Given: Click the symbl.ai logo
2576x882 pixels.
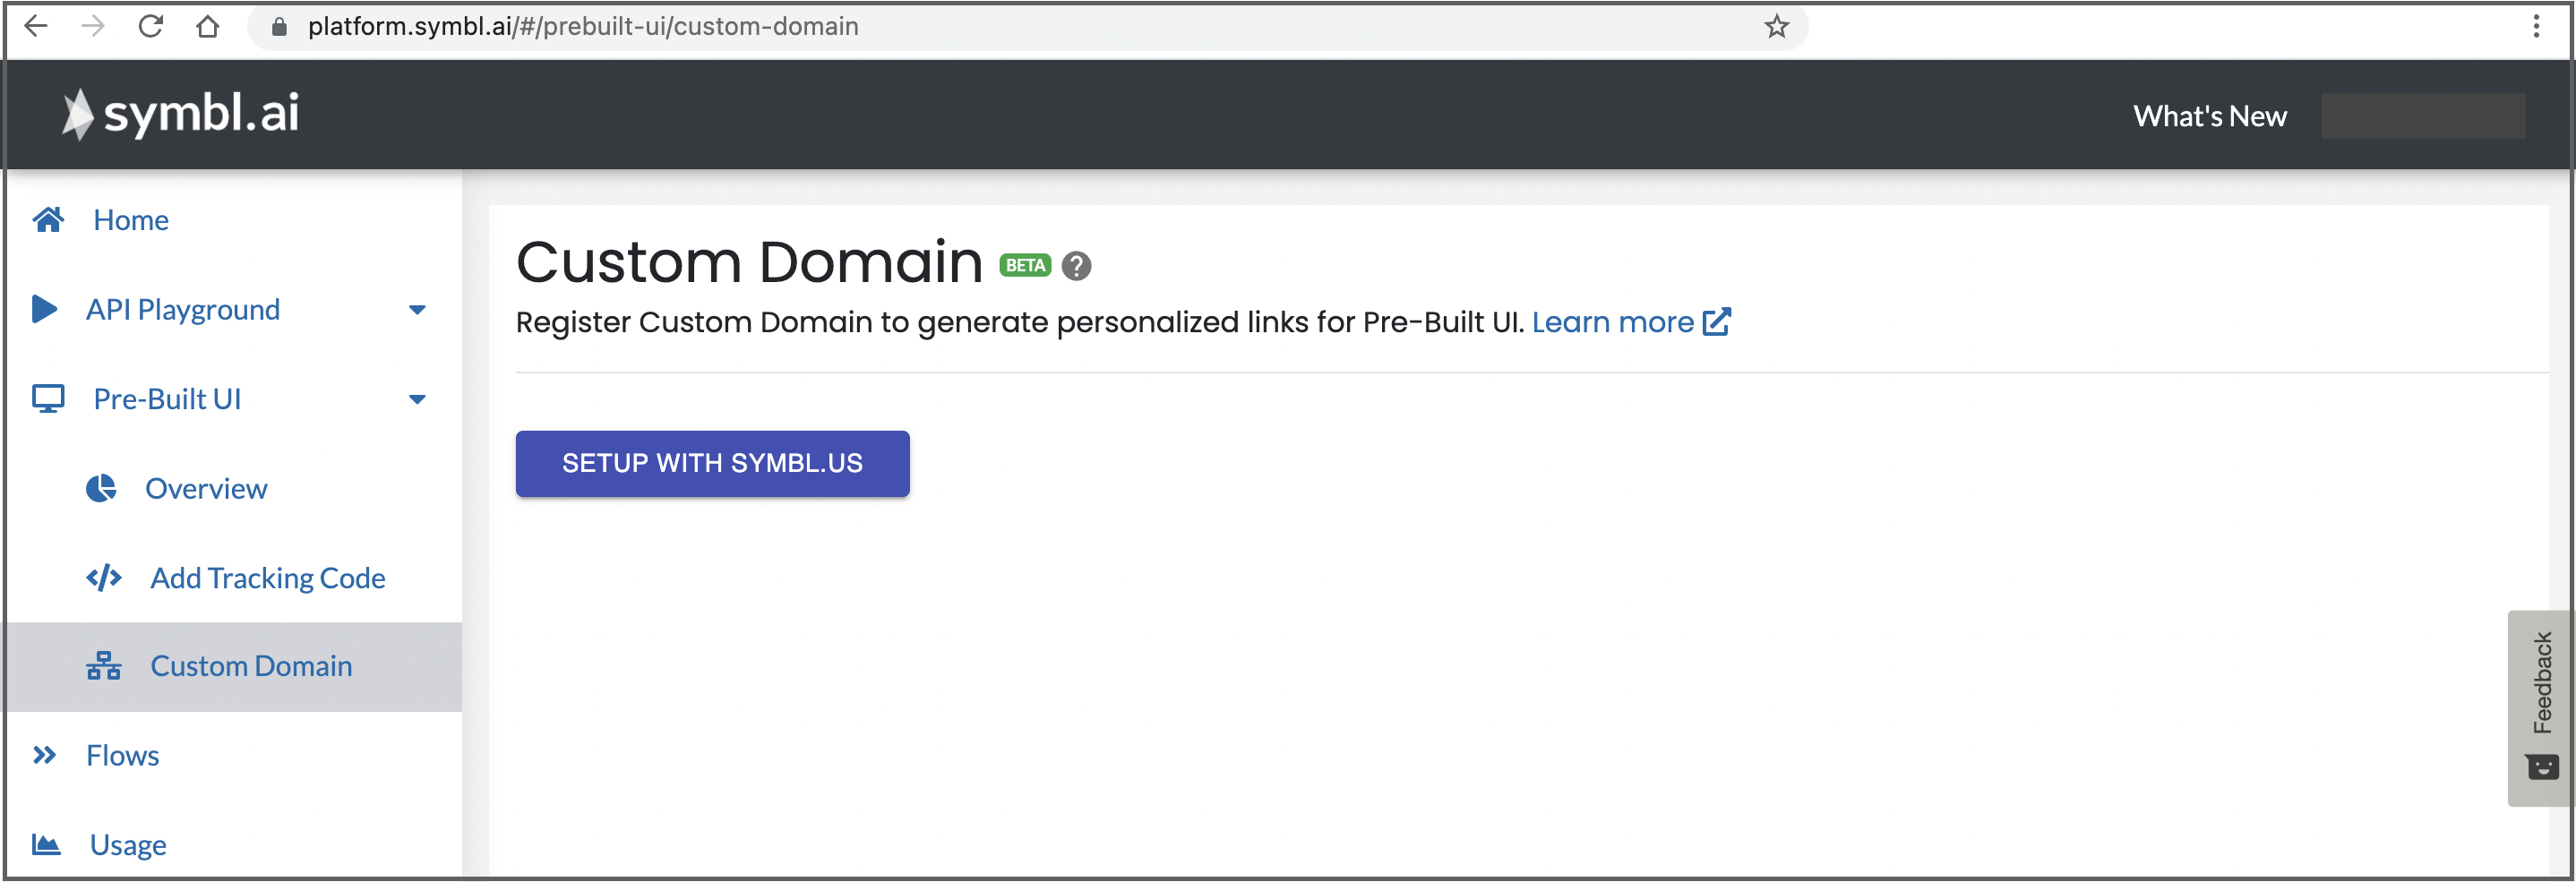Looking at the screenshot, I should (x=181, y=114).
